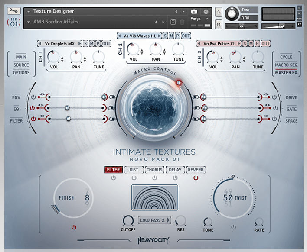Click the save preset disk icon
Image resolution: width=307 pixels, height=252 pixels.
click(173, 22)
